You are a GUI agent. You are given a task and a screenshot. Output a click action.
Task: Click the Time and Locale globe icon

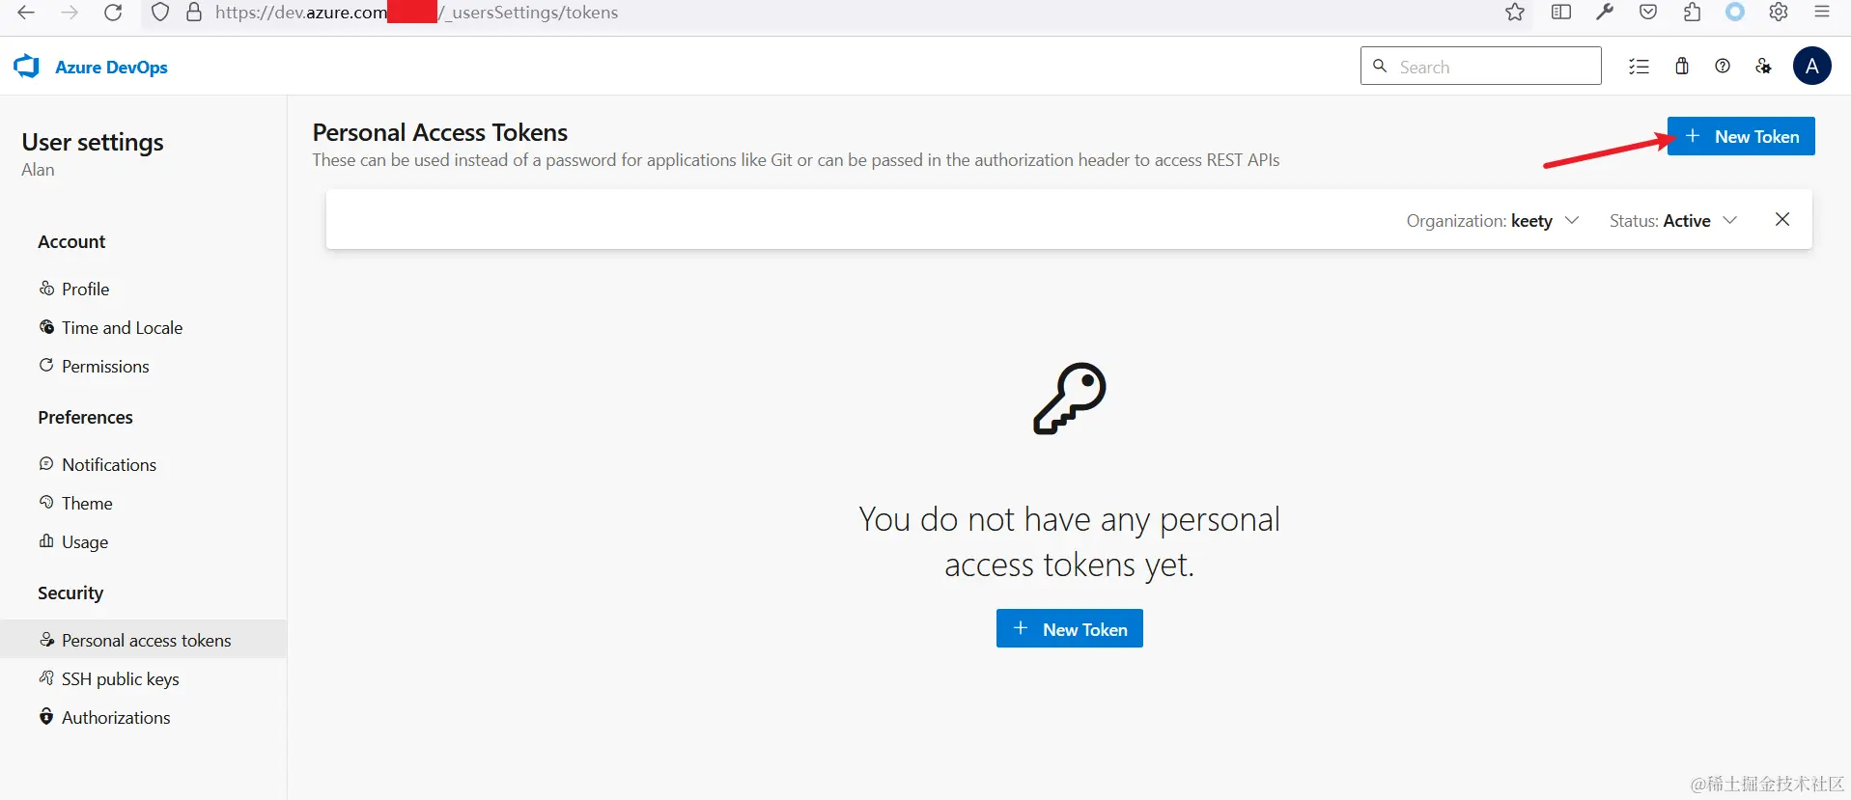[x=46, y=327]
